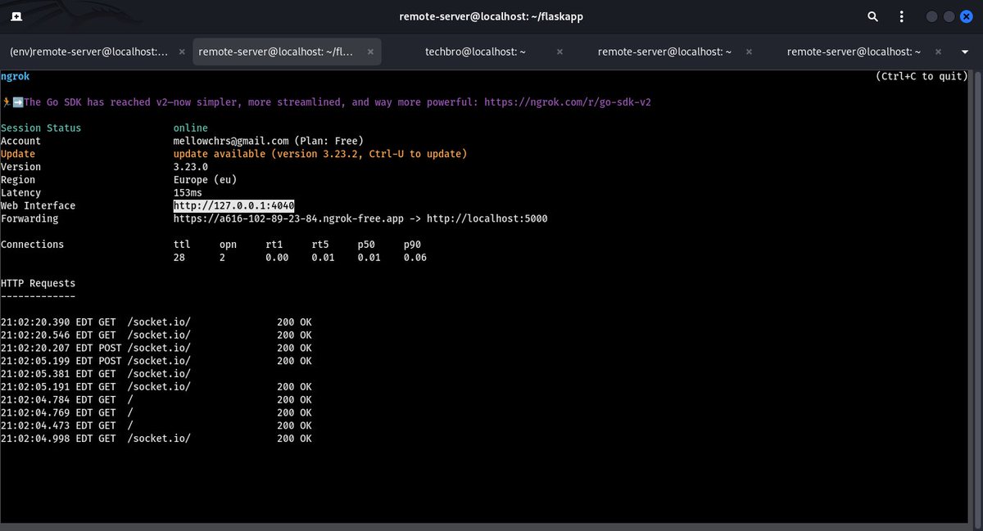The width and height of the screenshot is (983, 531).
Task: Click the 21:02:20.207 POST /socket.io/ request line
Action: [156, 348]
